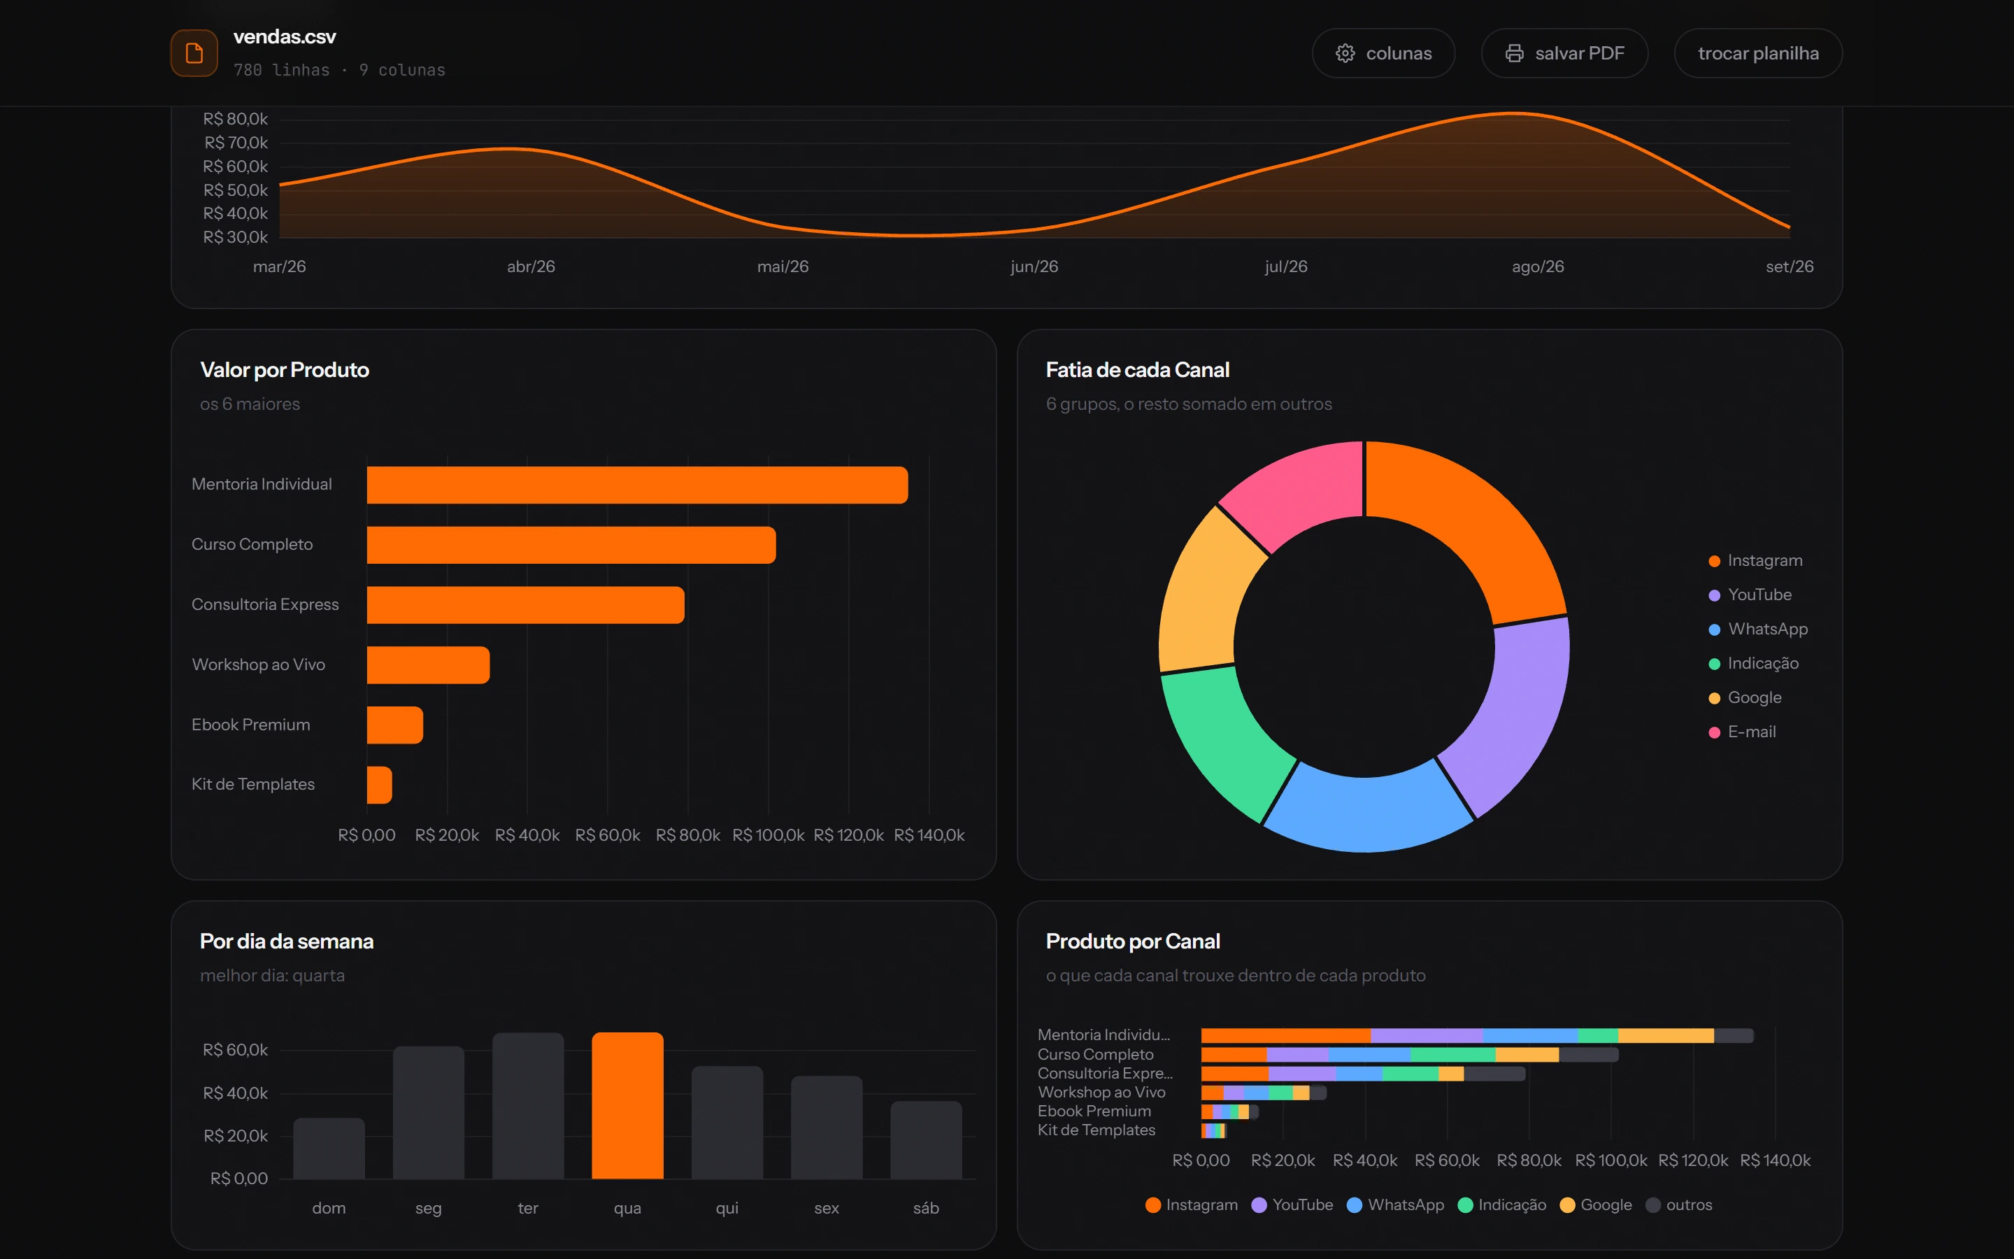Click the Consultoria Express bar
The height and width of the screenshot is (1259, 2014).
coord(525,604)
